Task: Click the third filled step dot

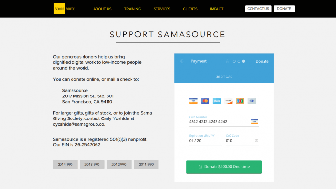Action: coord(244,61)
